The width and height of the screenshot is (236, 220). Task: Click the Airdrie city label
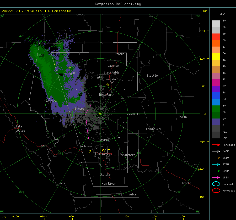click(103, 140)
